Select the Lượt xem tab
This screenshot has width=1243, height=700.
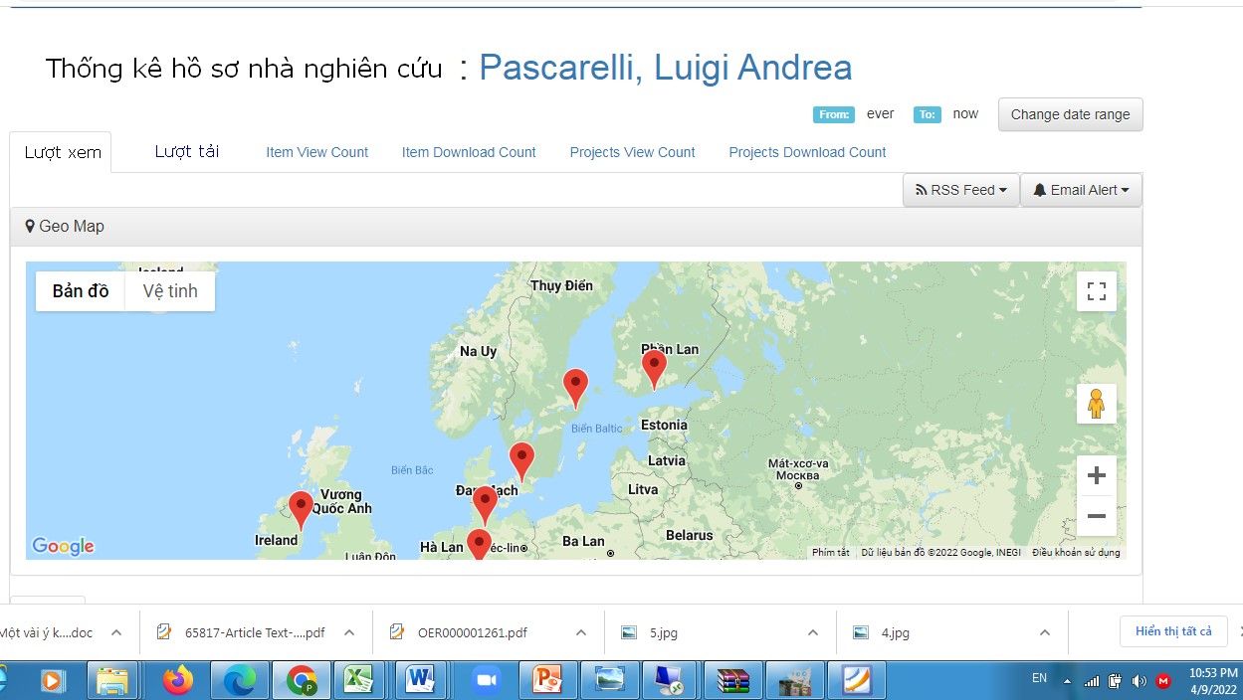tap(63, 152)
